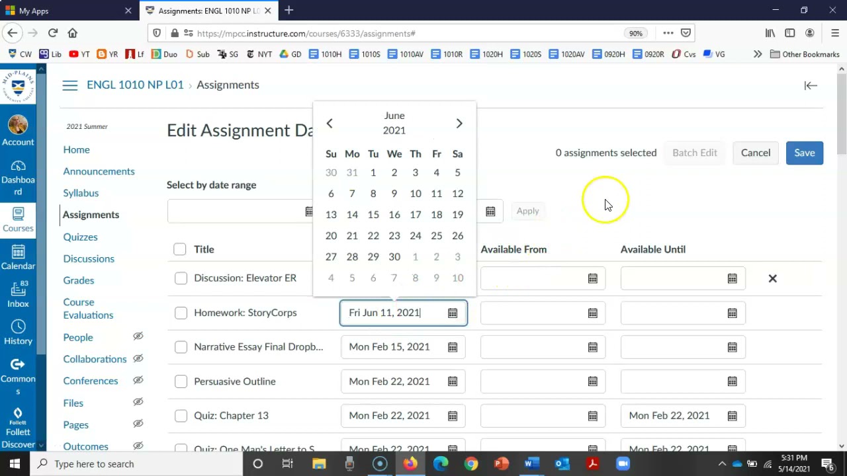847x476 pixels.
Task: Open the 1010H bookmark
Action: point(325,54)
